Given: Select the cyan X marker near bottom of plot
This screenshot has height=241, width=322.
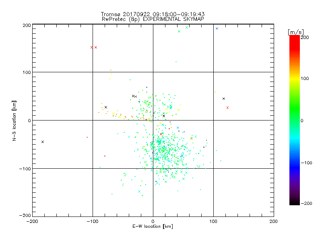Looking at the screenshot, I should pos(139,192).
